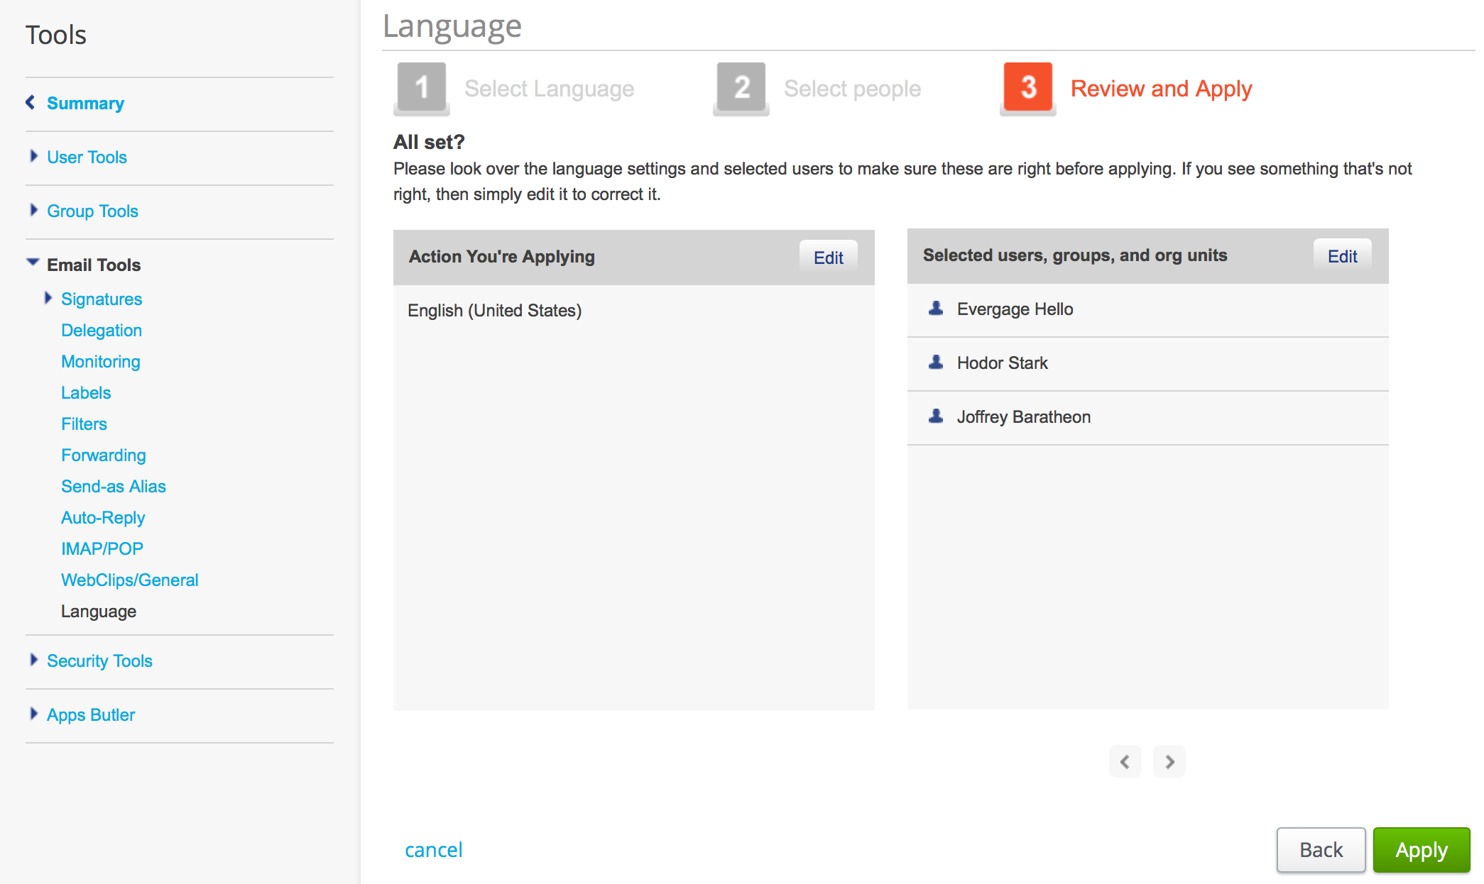Expand the User Tools arrow

pyautogui.click(x=33, y=156)
